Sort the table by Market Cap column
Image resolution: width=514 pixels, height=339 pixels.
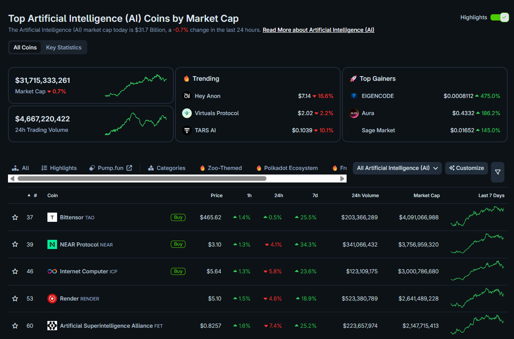click(427, 195)
